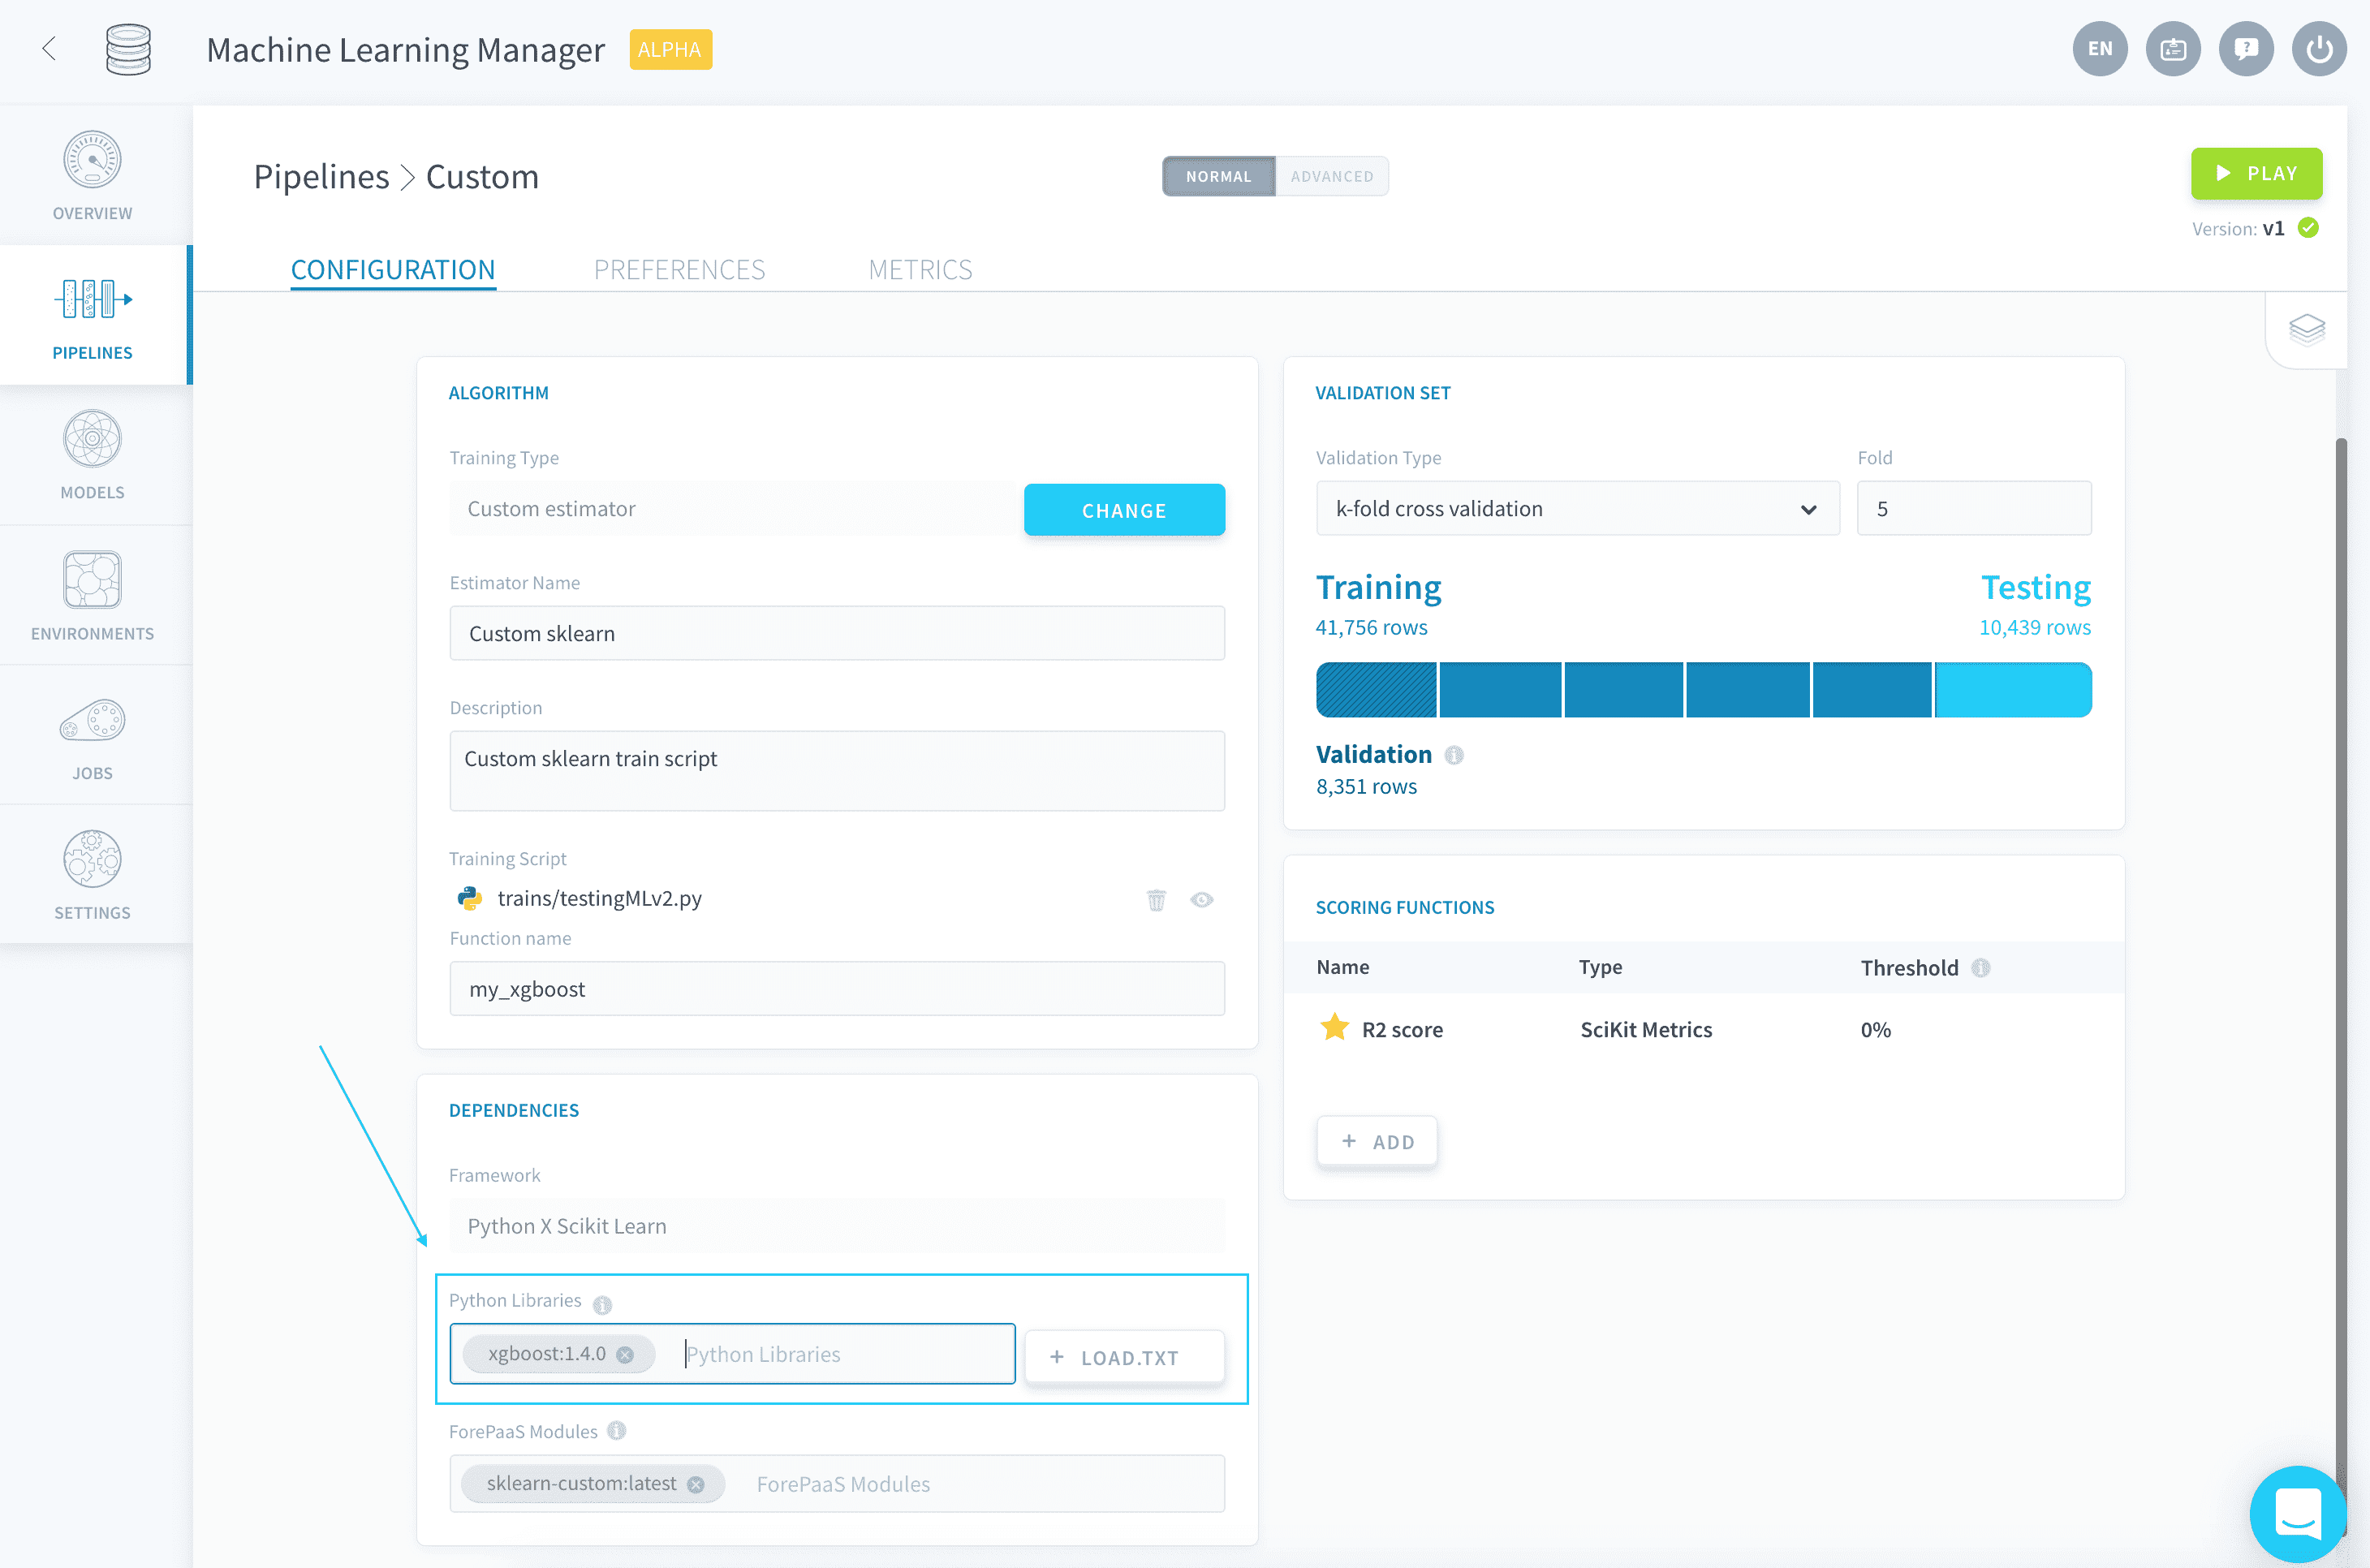Click the light blue Testing fold segment

point(2013,689)
